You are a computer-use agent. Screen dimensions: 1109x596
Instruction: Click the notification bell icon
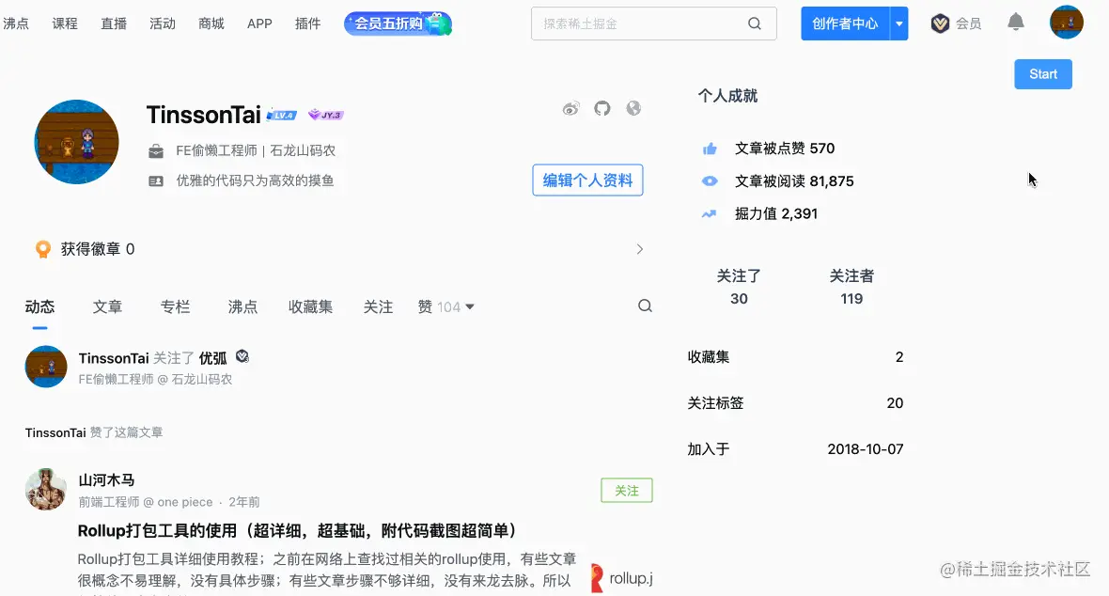[x=1016, y=23]
